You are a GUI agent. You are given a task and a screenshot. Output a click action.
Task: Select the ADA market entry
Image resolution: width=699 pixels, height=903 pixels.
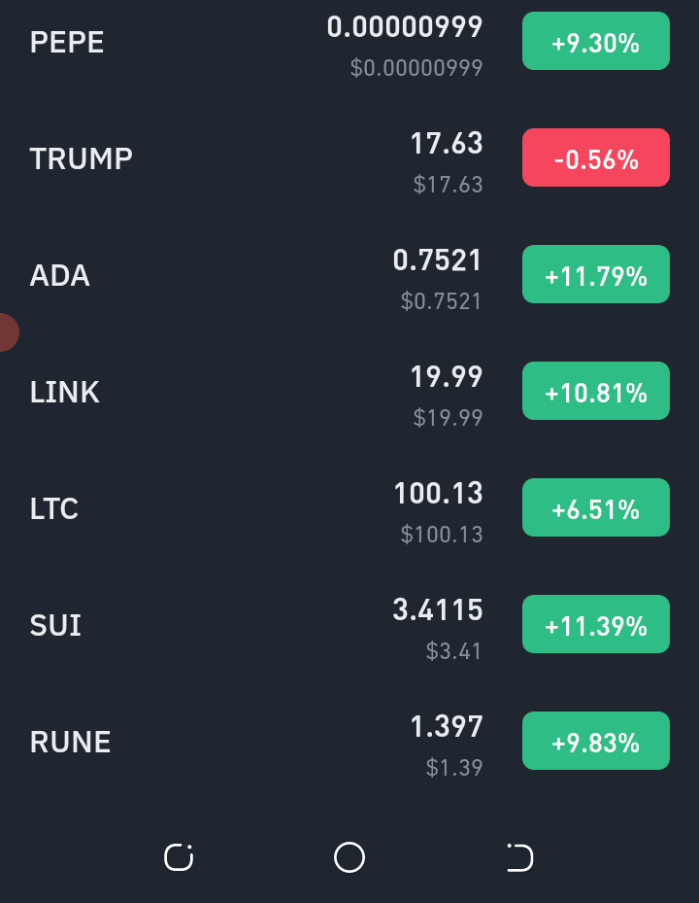point(349,274)
